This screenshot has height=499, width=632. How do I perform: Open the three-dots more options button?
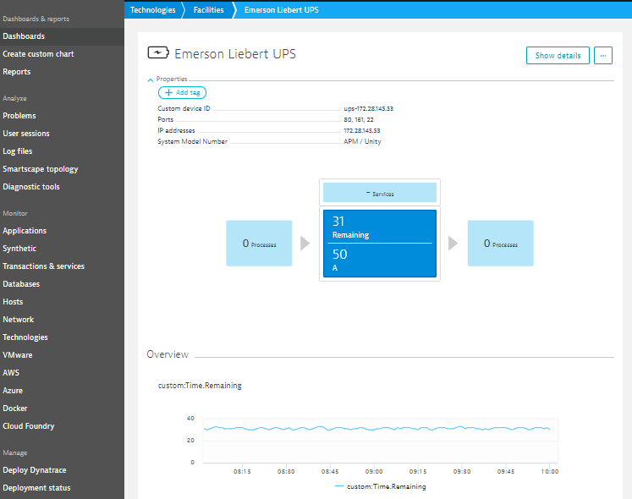(x=602, y=56)
